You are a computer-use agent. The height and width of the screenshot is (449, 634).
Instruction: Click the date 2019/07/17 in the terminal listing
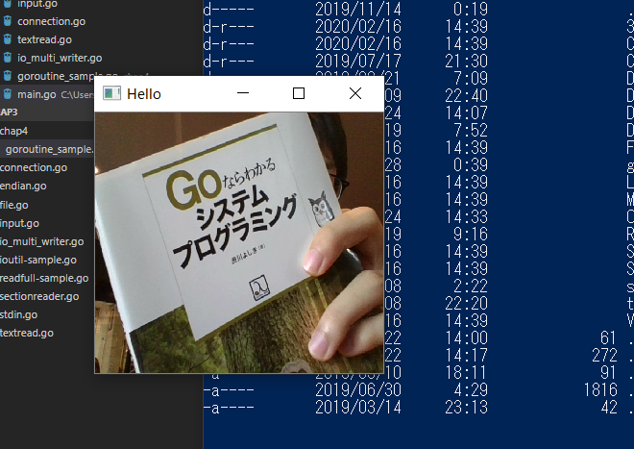click(x=358, y=62)
